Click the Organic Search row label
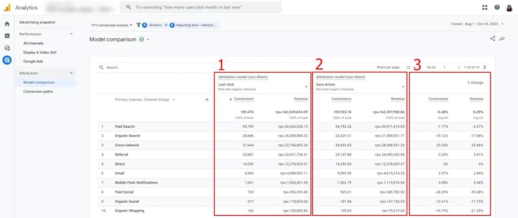The width and height of the screenshot is (518, 218). tap(127, 136)
